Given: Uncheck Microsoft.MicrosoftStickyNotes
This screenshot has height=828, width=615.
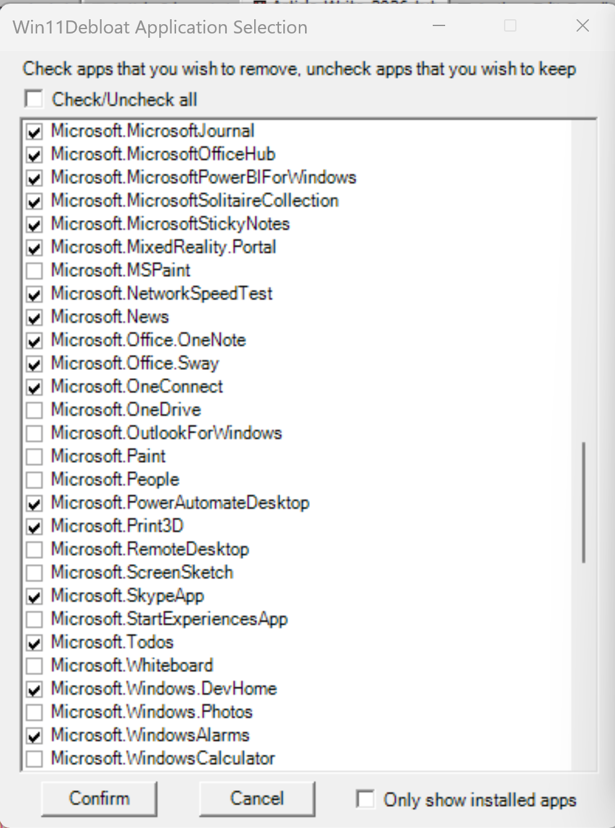Looking at the screenshot, I should click(35, 225).
